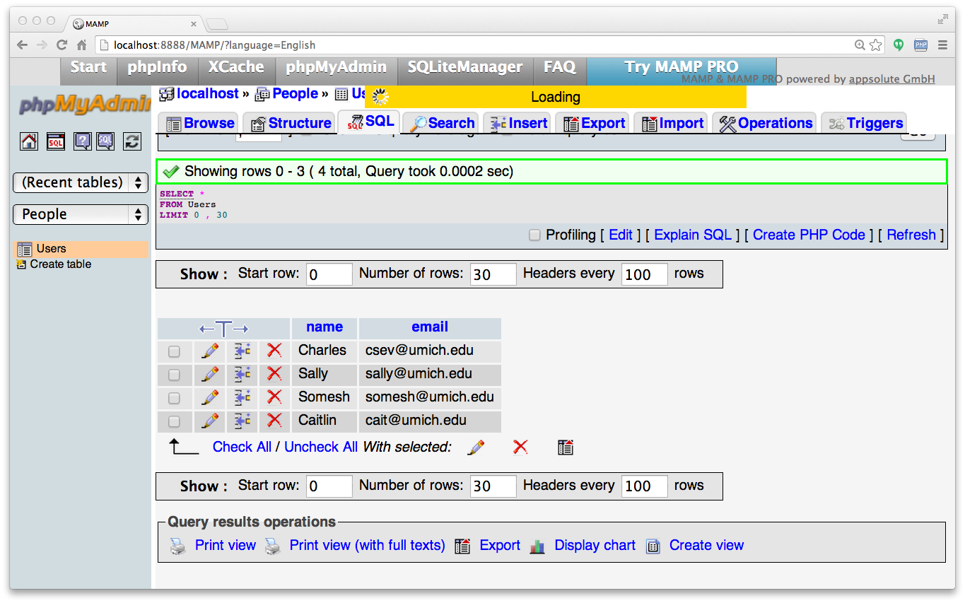Tick the checkbox for the Charles row
The image size is (965, 603).
pyautogui.click(x=174, y=351)
